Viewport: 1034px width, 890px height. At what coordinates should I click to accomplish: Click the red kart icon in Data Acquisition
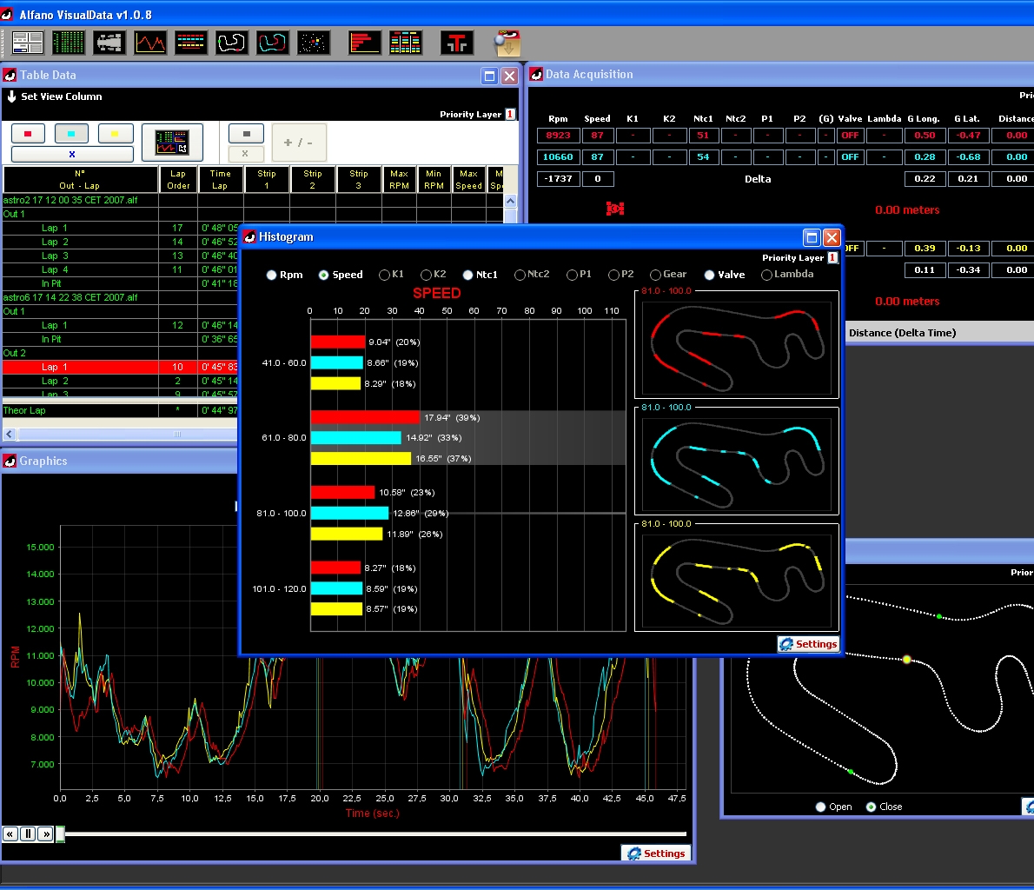pyautogui.click(x=615, y=209)
